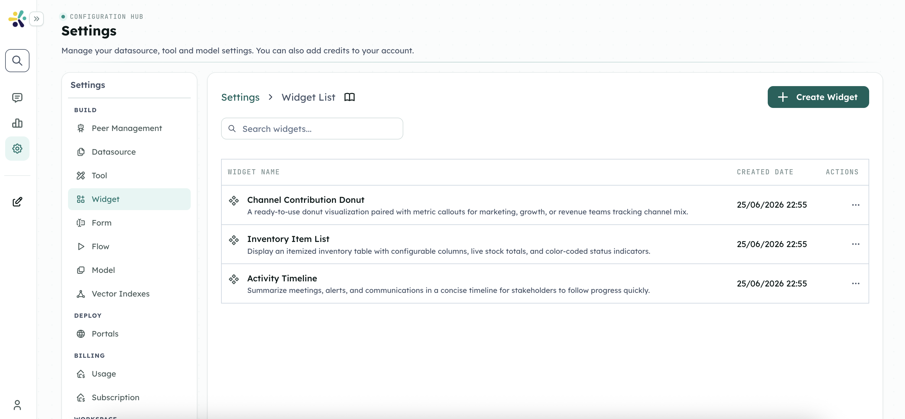
Task: Open widget documentation book icon
Action: tap(349, 97)
